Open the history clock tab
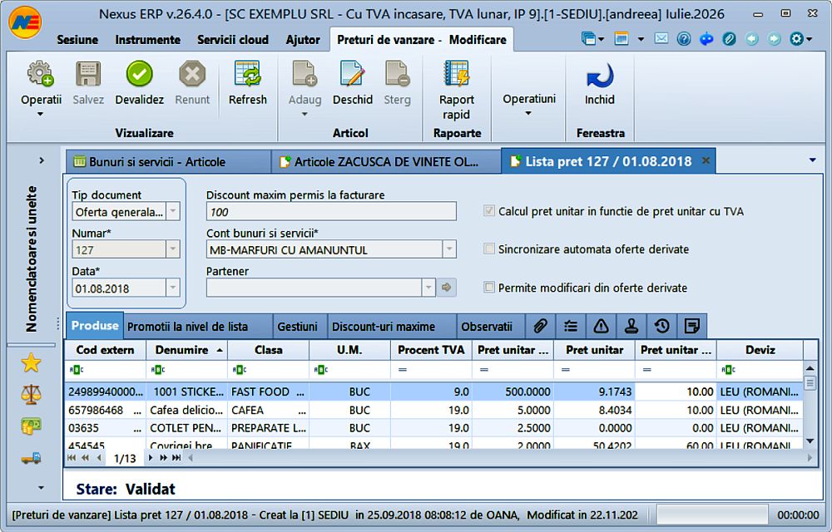832x532 pixels. click(x=661, y=326)
